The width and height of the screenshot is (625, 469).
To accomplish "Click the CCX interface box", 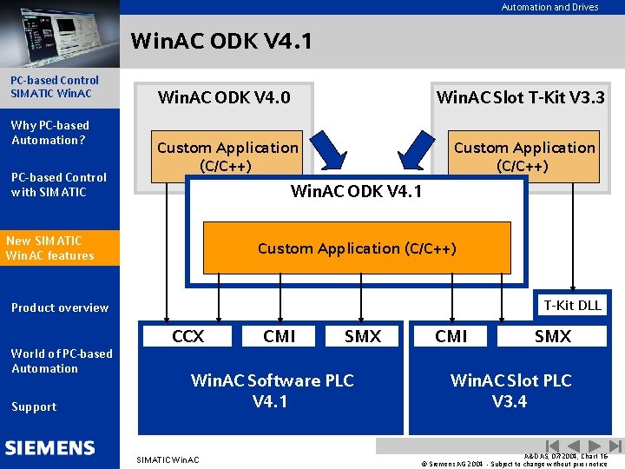I will pos(187,336).
